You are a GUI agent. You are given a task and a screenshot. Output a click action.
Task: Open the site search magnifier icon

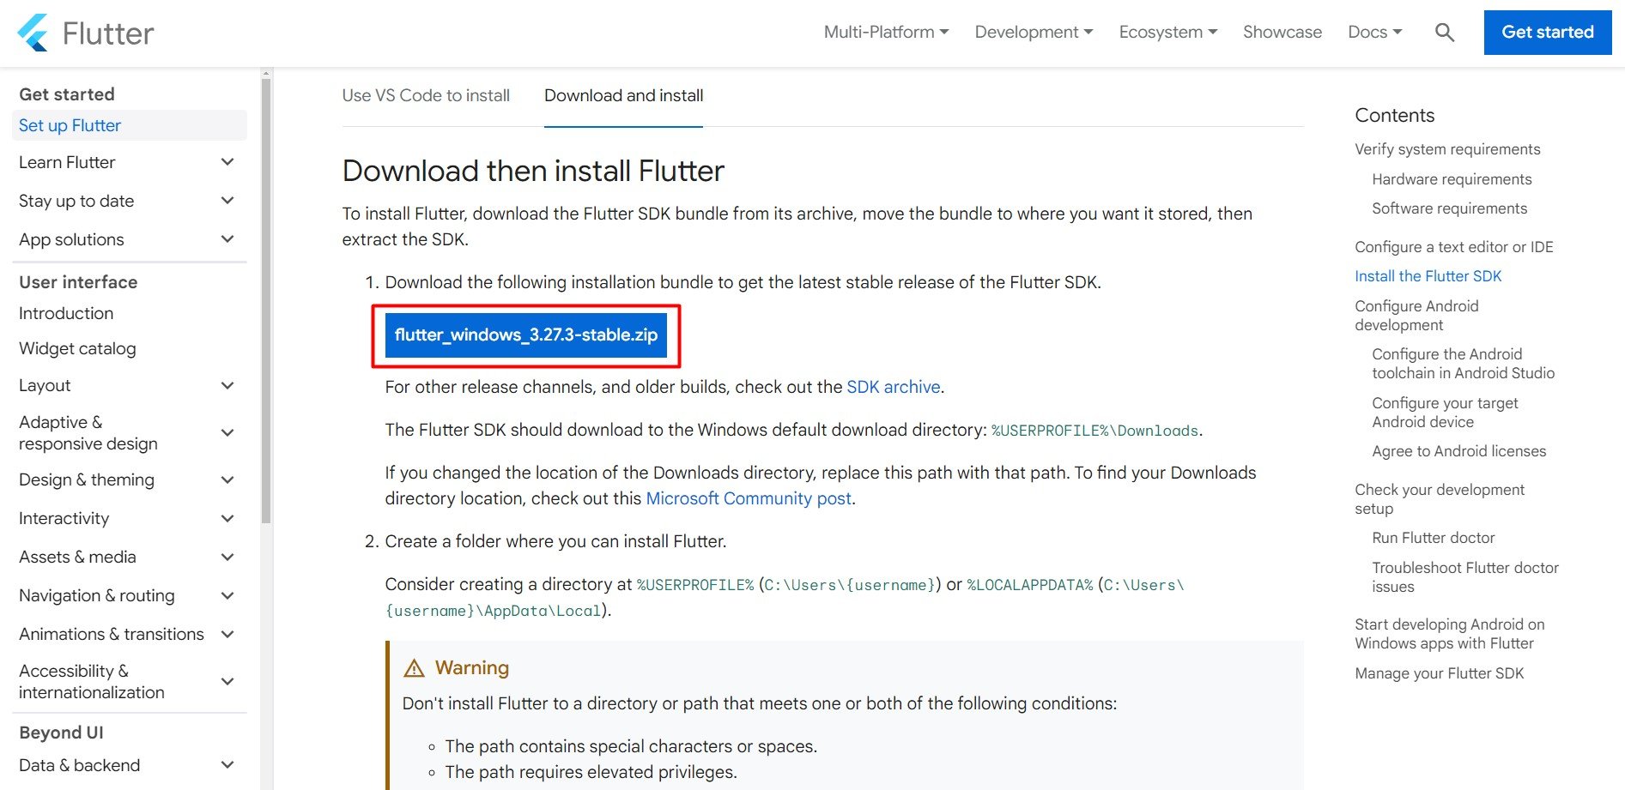[x=1445, y=33]
